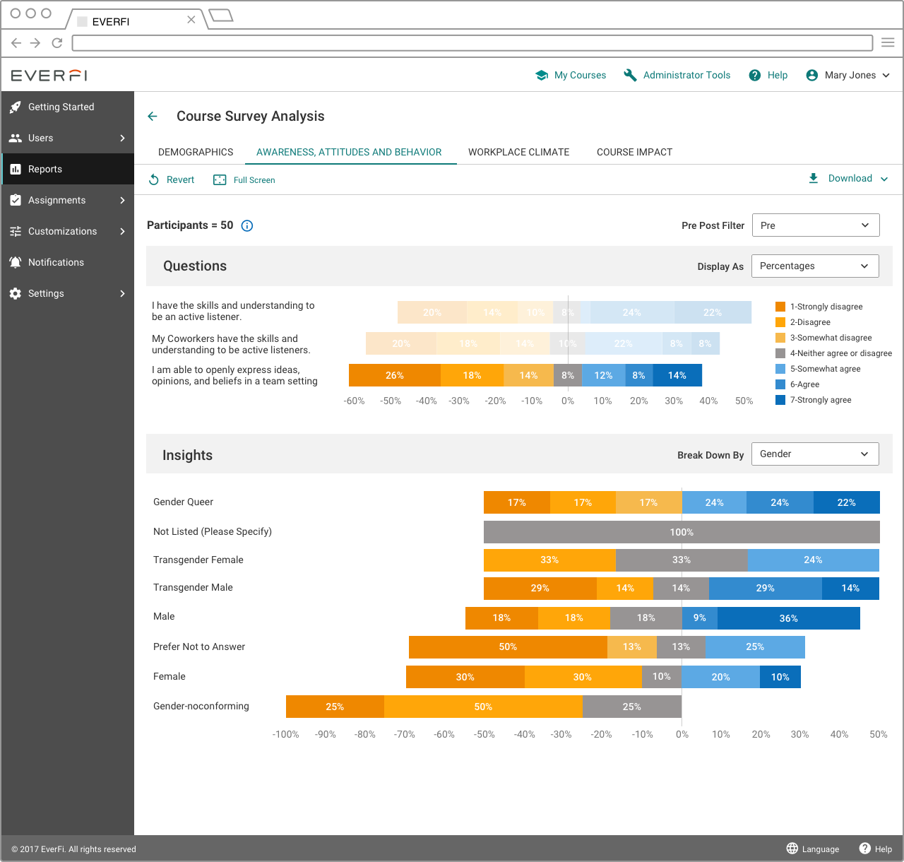Expand the Users sidebar chevron
Screen dimensions: 904x862
coord(122,138)
